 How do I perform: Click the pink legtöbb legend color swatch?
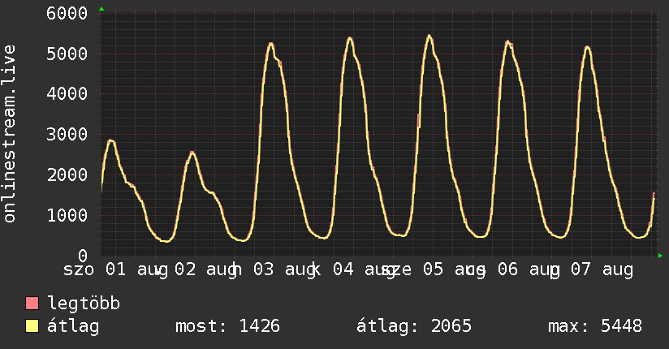32,303
